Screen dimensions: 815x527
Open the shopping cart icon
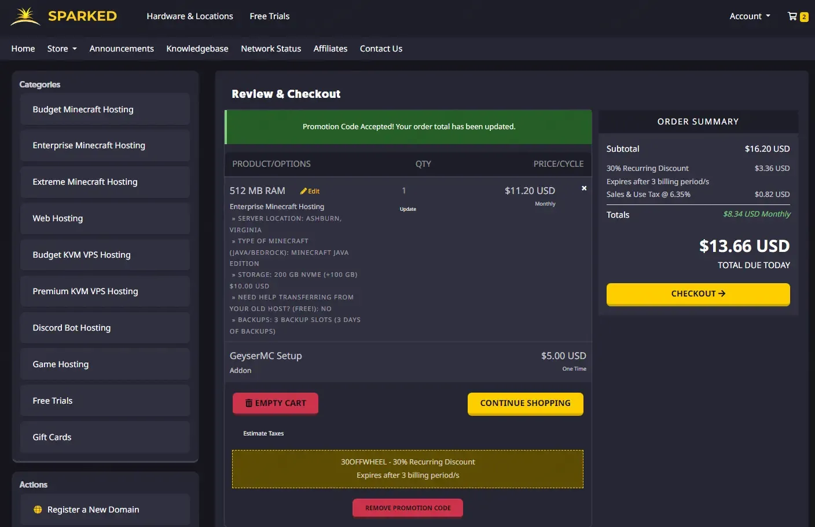point(792,16)
